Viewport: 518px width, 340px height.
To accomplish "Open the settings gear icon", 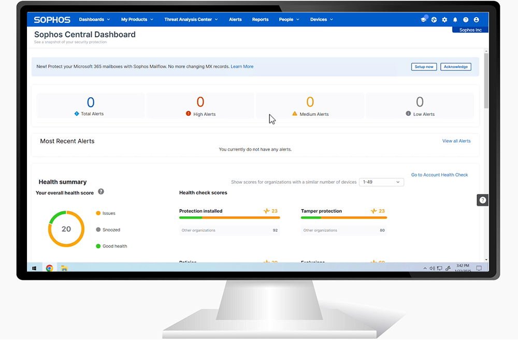I will tap(444, 20).
